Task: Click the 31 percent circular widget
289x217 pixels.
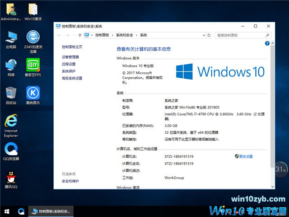Action: 281,169
